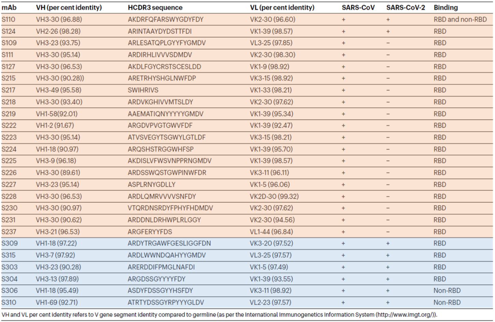Image resolution: width=495 pixels, height=322 pixels.
Task: Select the VH (per cent identity) header
Action: click(x=69, y=8)
